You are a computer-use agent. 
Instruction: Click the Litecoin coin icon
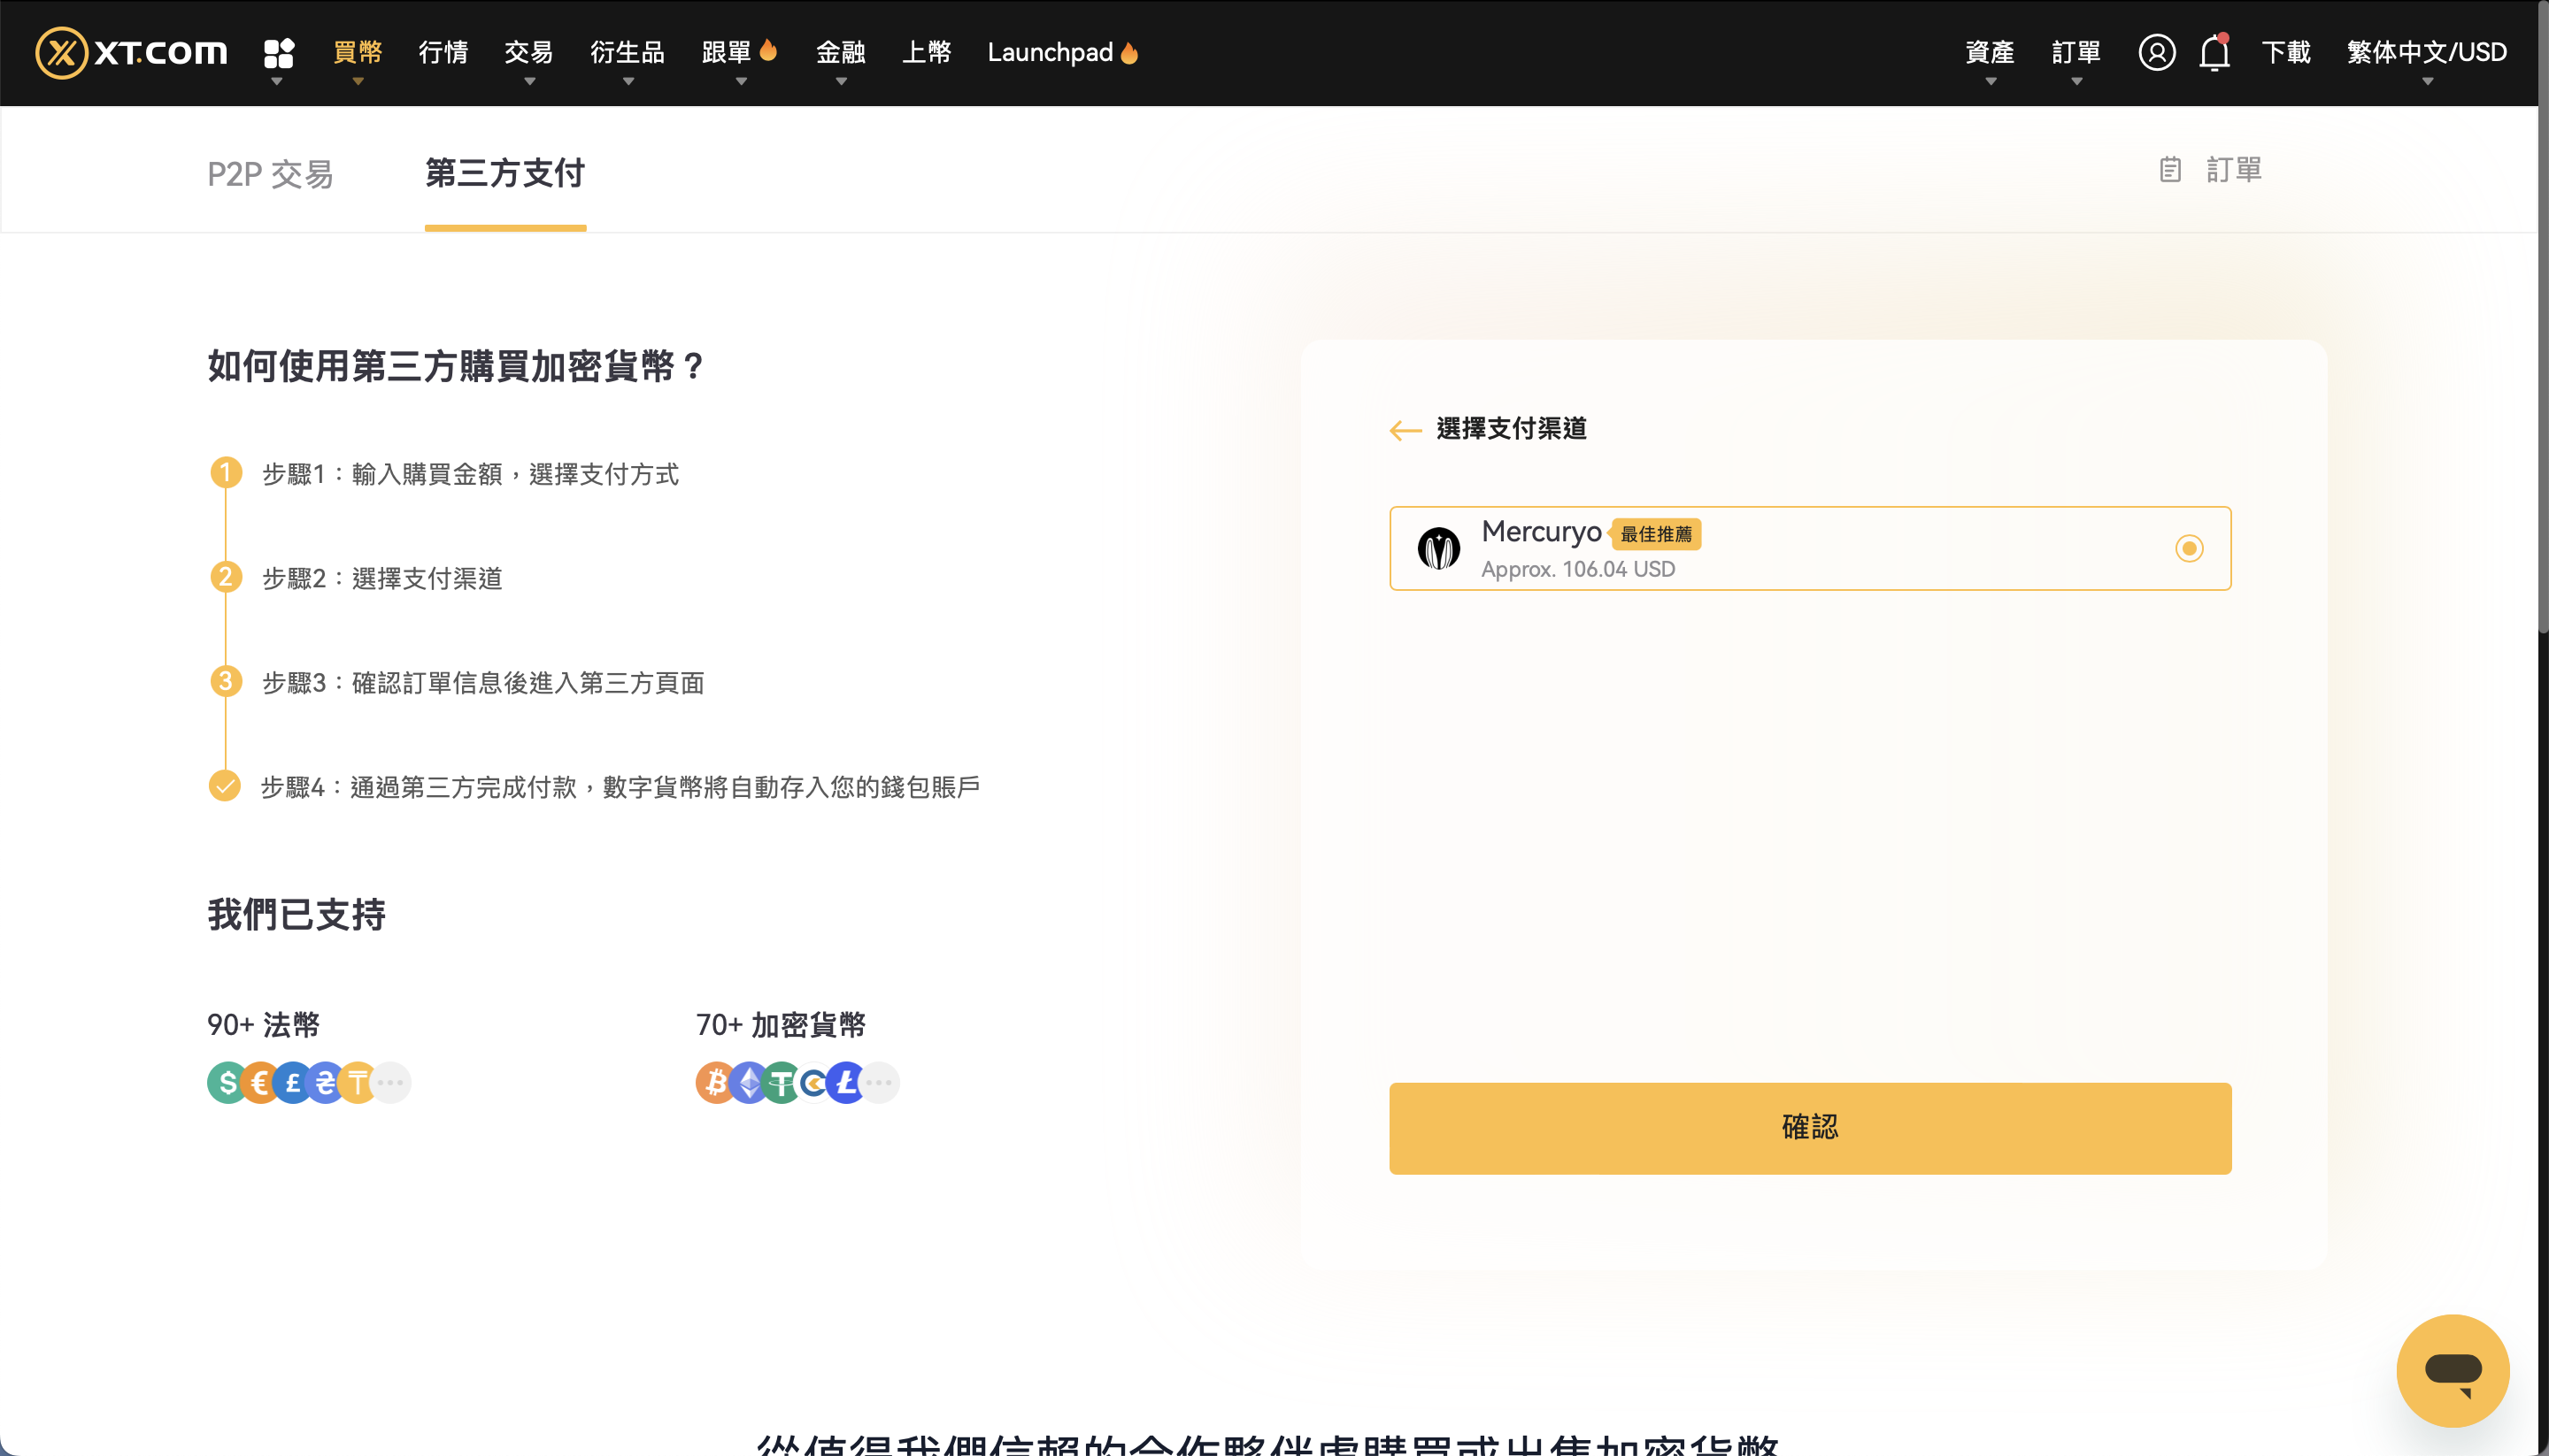click(x=846, y=1083)
